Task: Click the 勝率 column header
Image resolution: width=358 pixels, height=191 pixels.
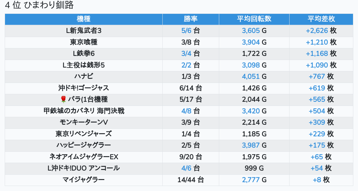Action: pyautogui.click(x=191, y=19)
